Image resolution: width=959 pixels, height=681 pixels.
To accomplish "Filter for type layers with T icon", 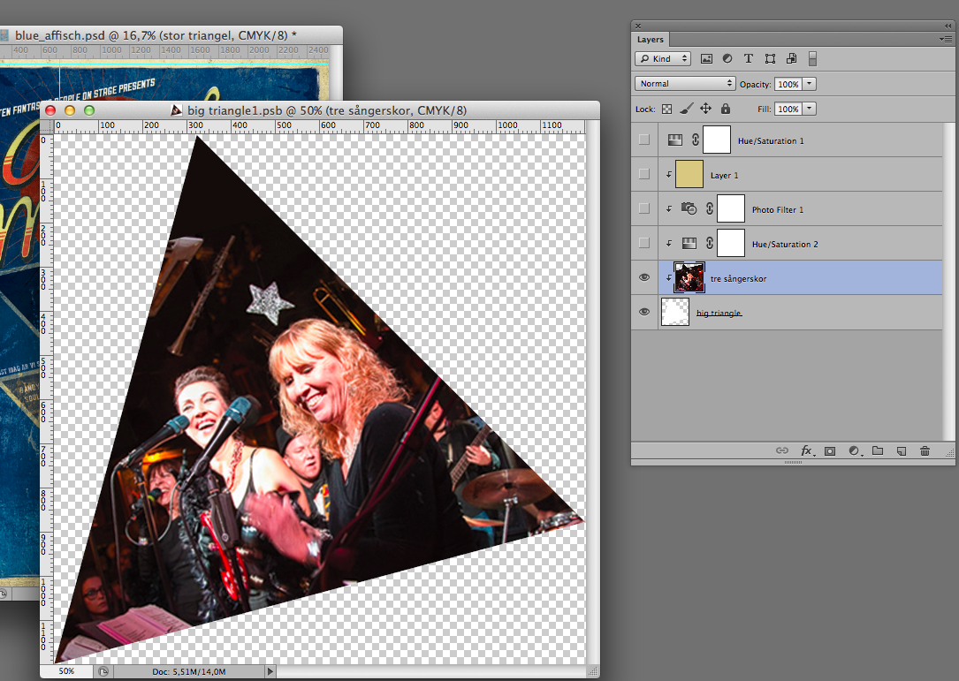I will tap(748, 58).
